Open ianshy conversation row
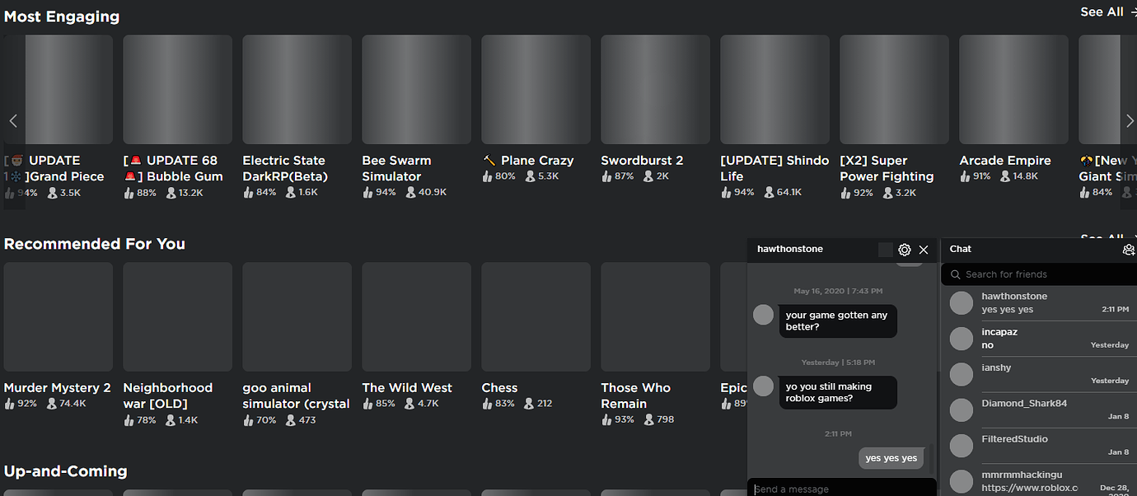This screenshot has width=1137, height=496. pos(1039,374)
